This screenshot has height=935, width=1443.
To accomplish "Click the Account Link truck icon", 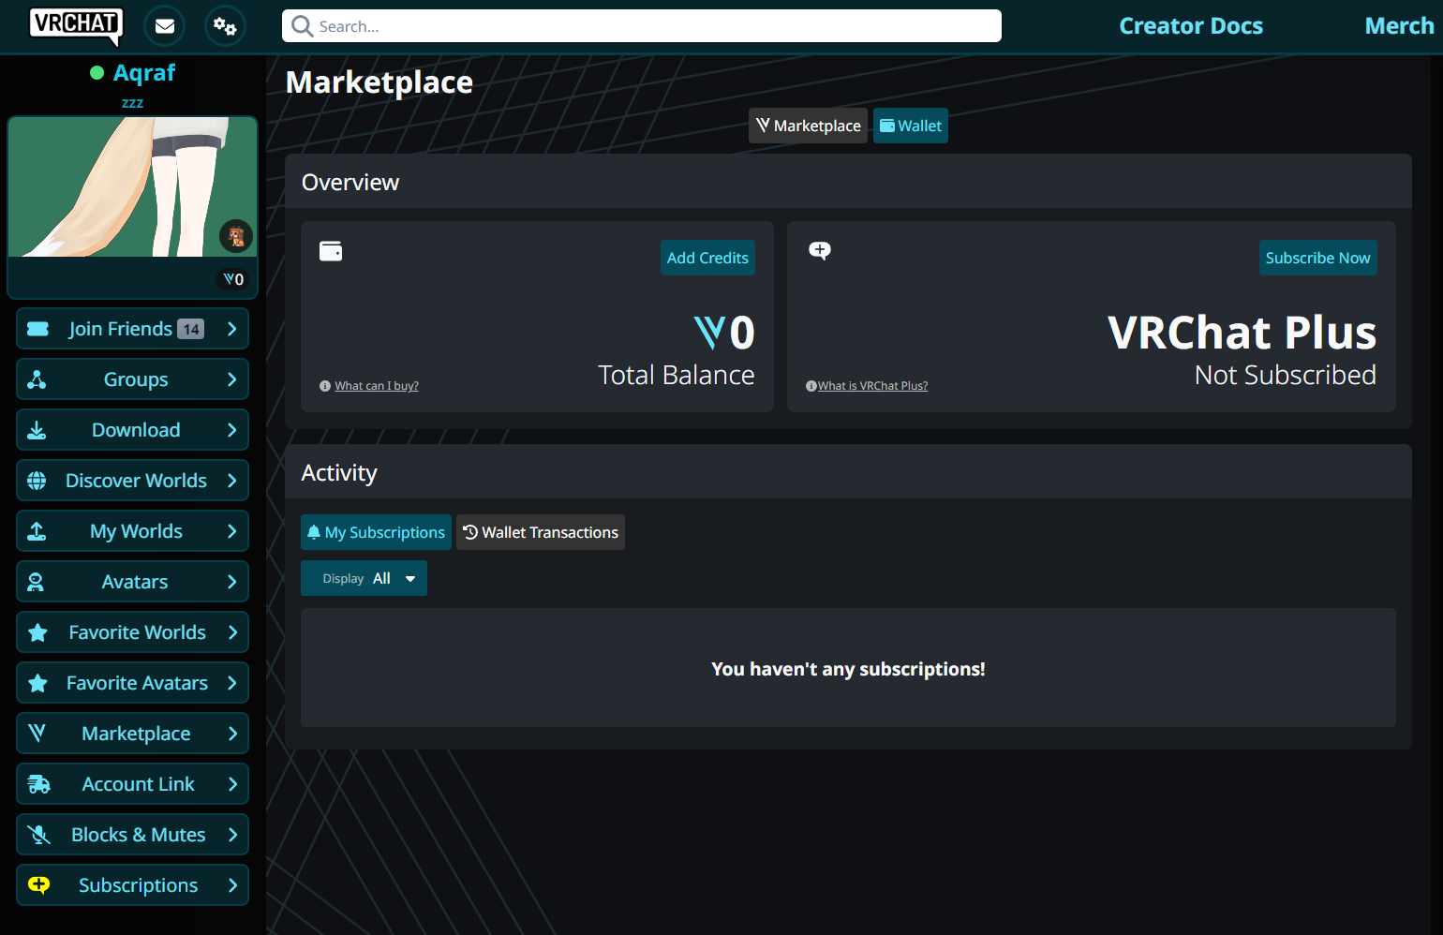I will click(x=38, y=784).
